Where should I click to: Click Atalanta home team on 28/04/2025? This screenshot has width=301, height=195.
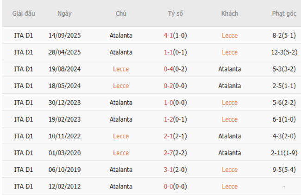point(121,52)
